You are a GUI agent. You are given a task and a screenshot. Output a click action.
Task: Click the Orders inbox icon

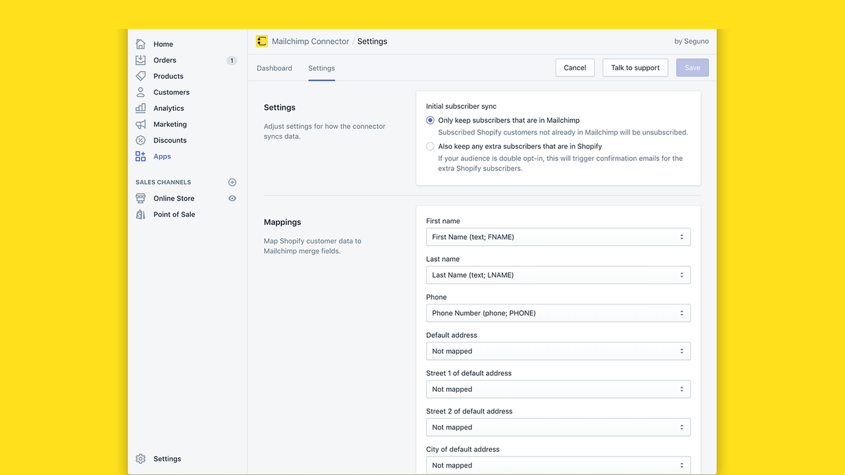pyautogui.click(x=141, y=60)
